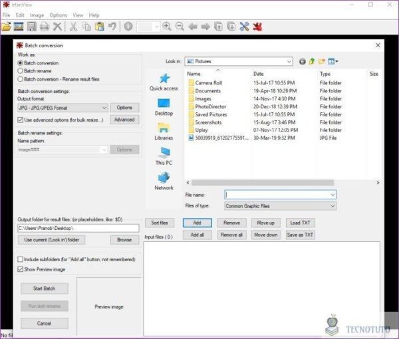Open the Slideshow toolbar icon
399x339 pixels.
19,27
